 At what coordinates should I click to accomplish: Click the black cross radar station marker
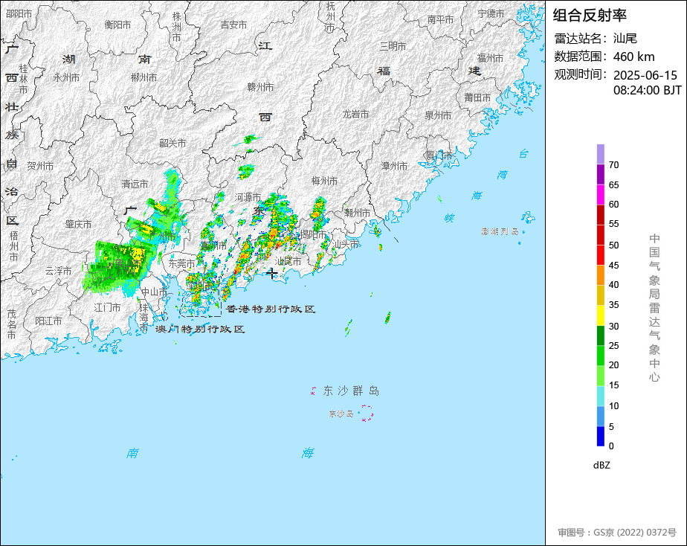[x=271, y=274]
